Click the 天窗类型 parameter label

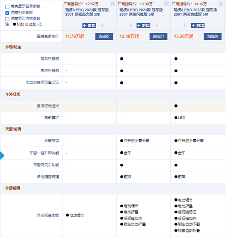coord(51,141)
